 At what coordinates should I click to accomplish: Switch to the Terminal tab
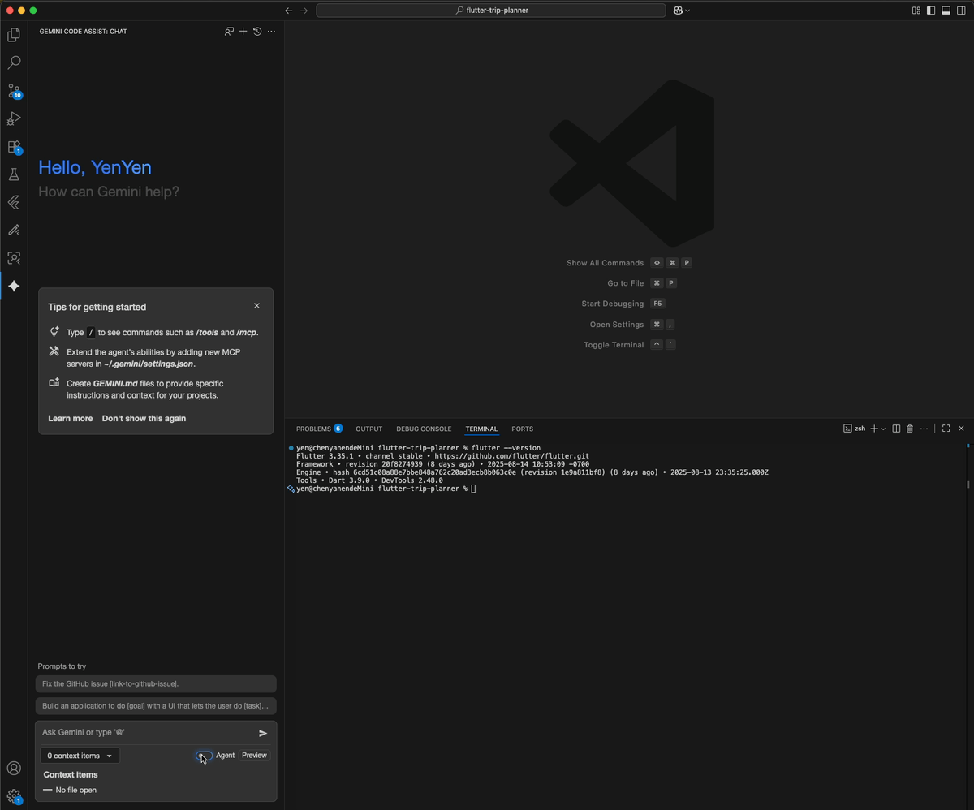tap(481, 429)
